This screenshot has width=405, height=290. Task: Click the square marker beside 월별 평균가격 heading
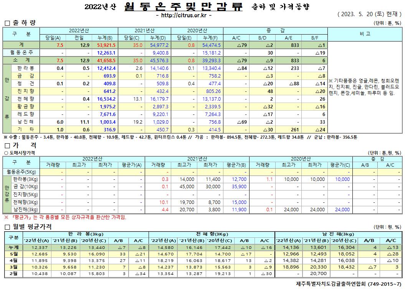[x=7, y=227]
